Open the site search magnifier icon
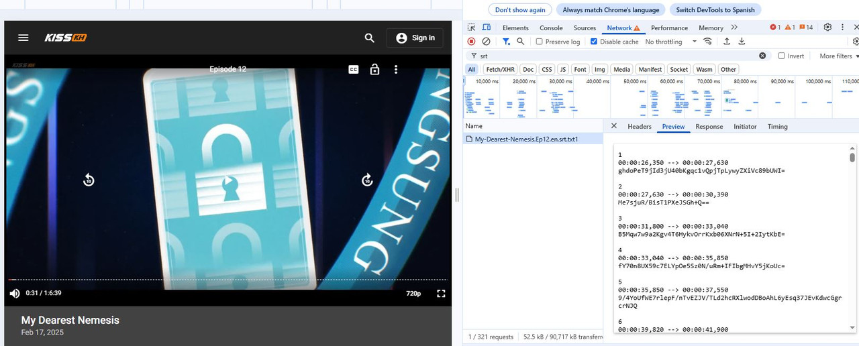The image size is (859, 346). (x=370, y=38)
